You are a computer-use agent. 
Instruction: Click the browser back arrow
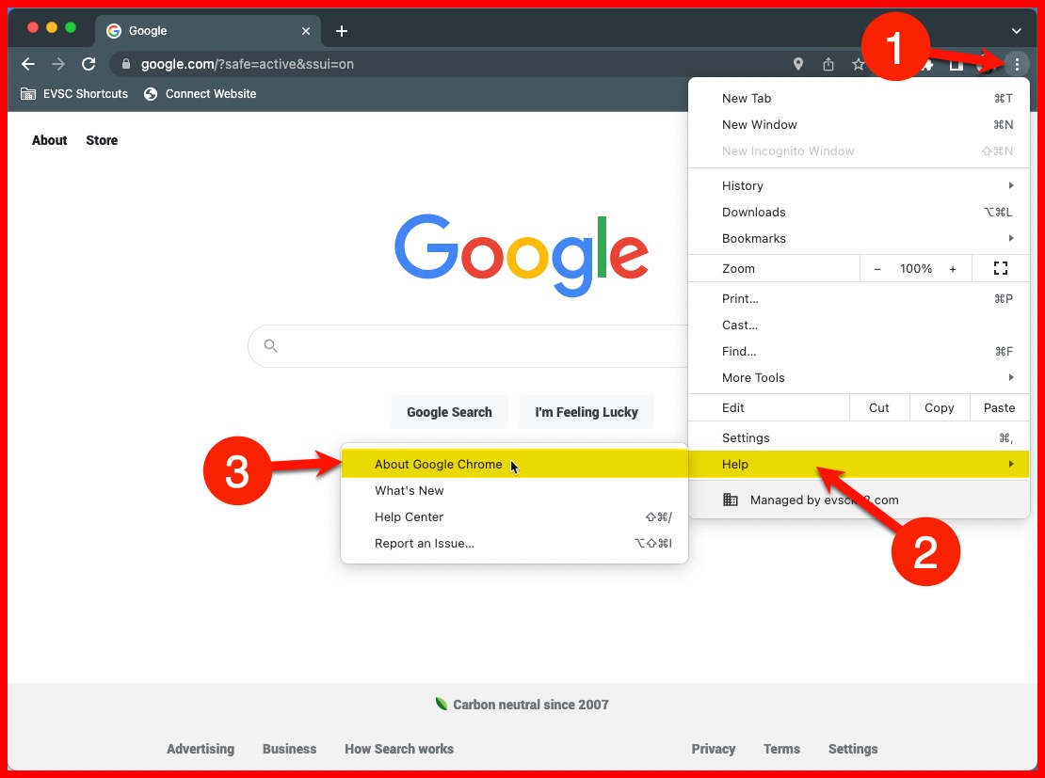point(28,64)
